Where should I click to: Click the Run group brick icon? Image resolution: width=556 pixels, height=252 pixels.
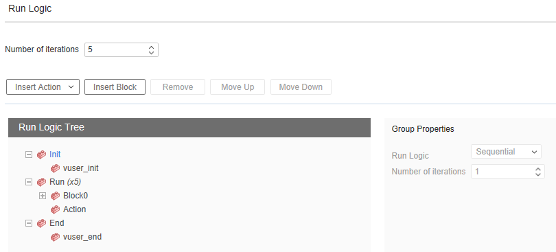(x=41, y=182)
